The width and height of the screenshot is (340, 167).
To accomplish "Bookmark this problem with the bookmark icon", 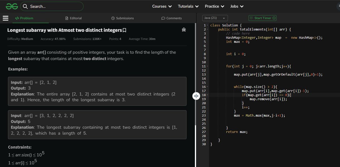I will point(124,30).
